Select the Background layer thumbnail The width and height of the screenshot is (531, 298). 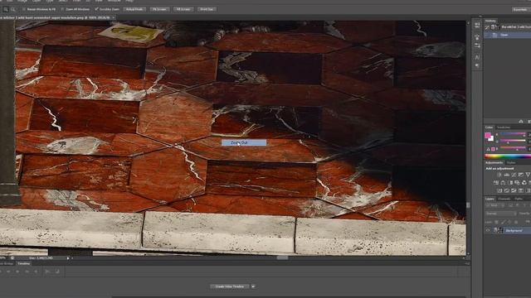[x=498, y=230]
